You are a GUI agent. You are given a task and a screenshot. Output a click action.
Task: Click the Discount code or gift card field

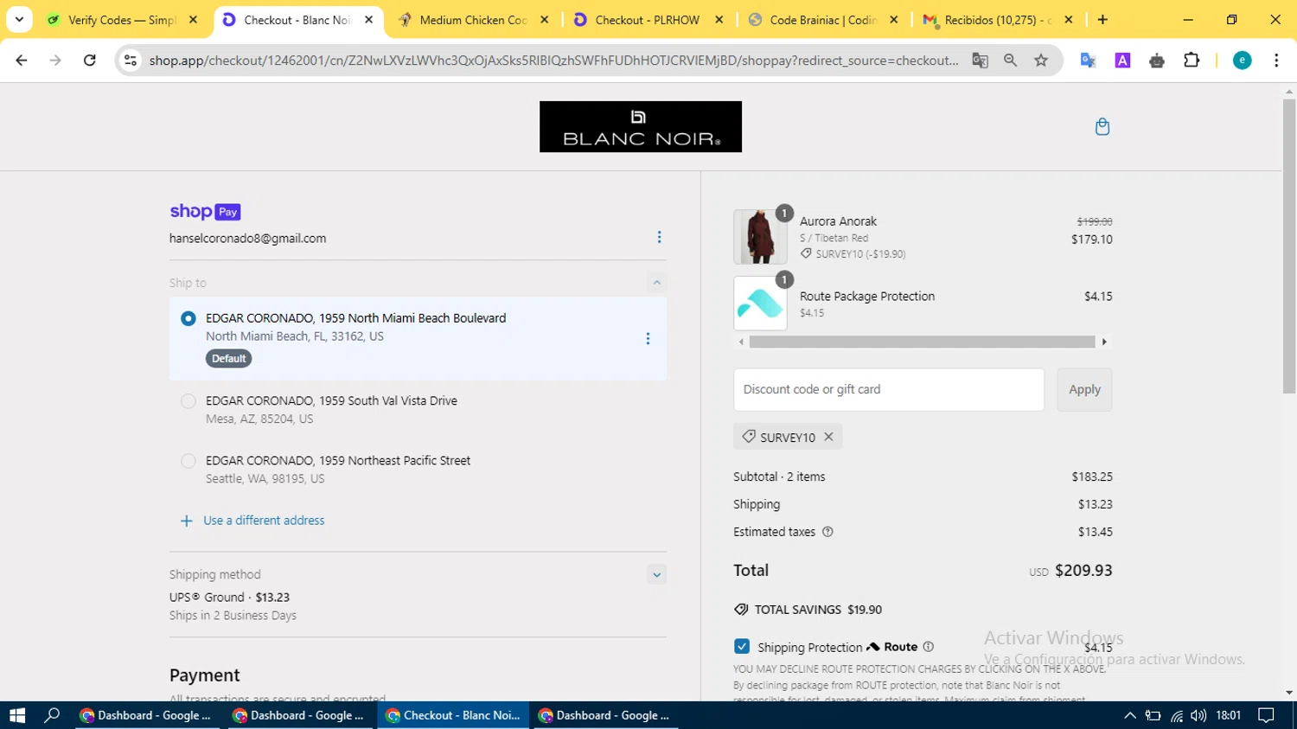pos(889,390)
